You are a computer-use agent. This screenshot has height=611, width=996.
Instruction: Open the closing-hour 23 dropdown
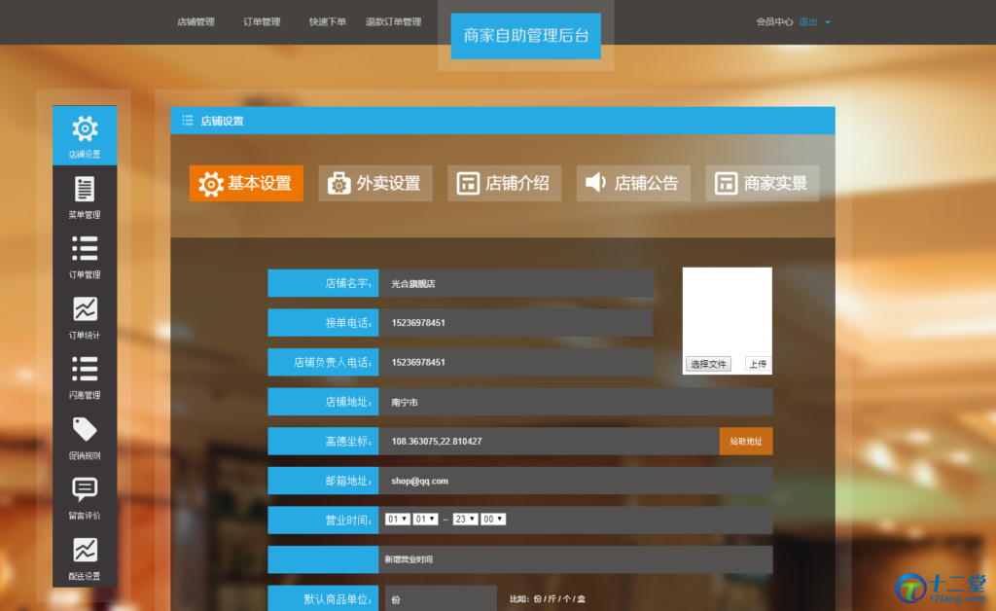[464, 519]
